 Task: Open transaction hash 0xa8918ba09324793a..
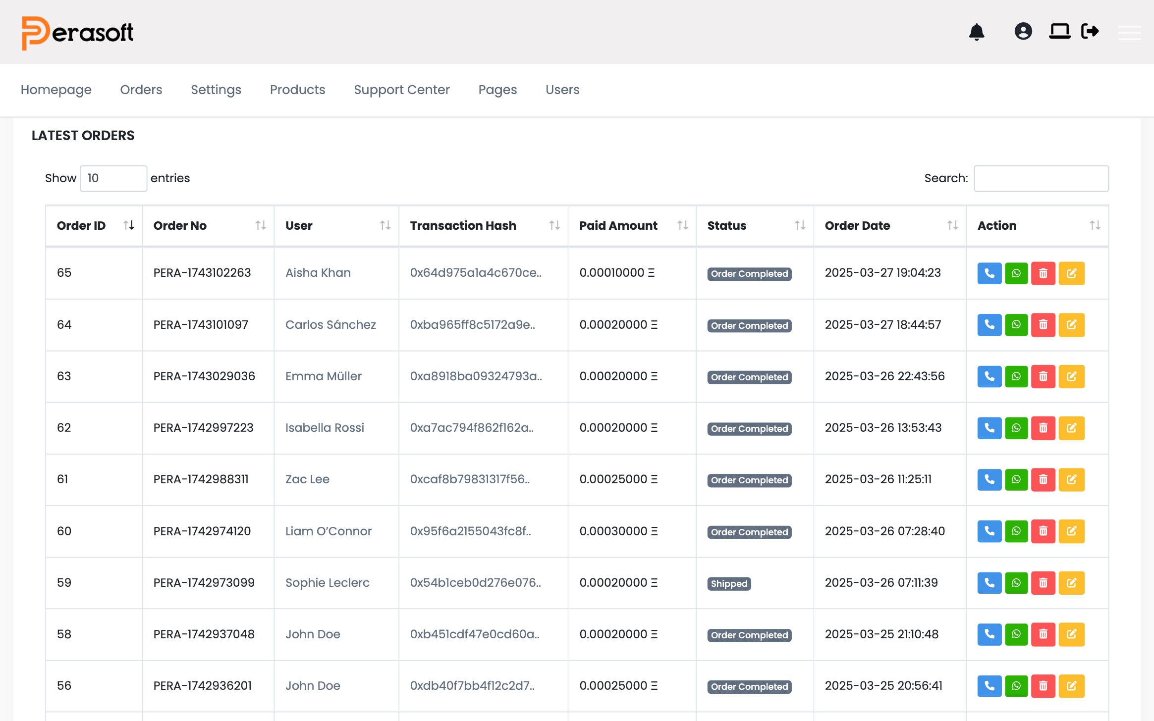[476, 376]
